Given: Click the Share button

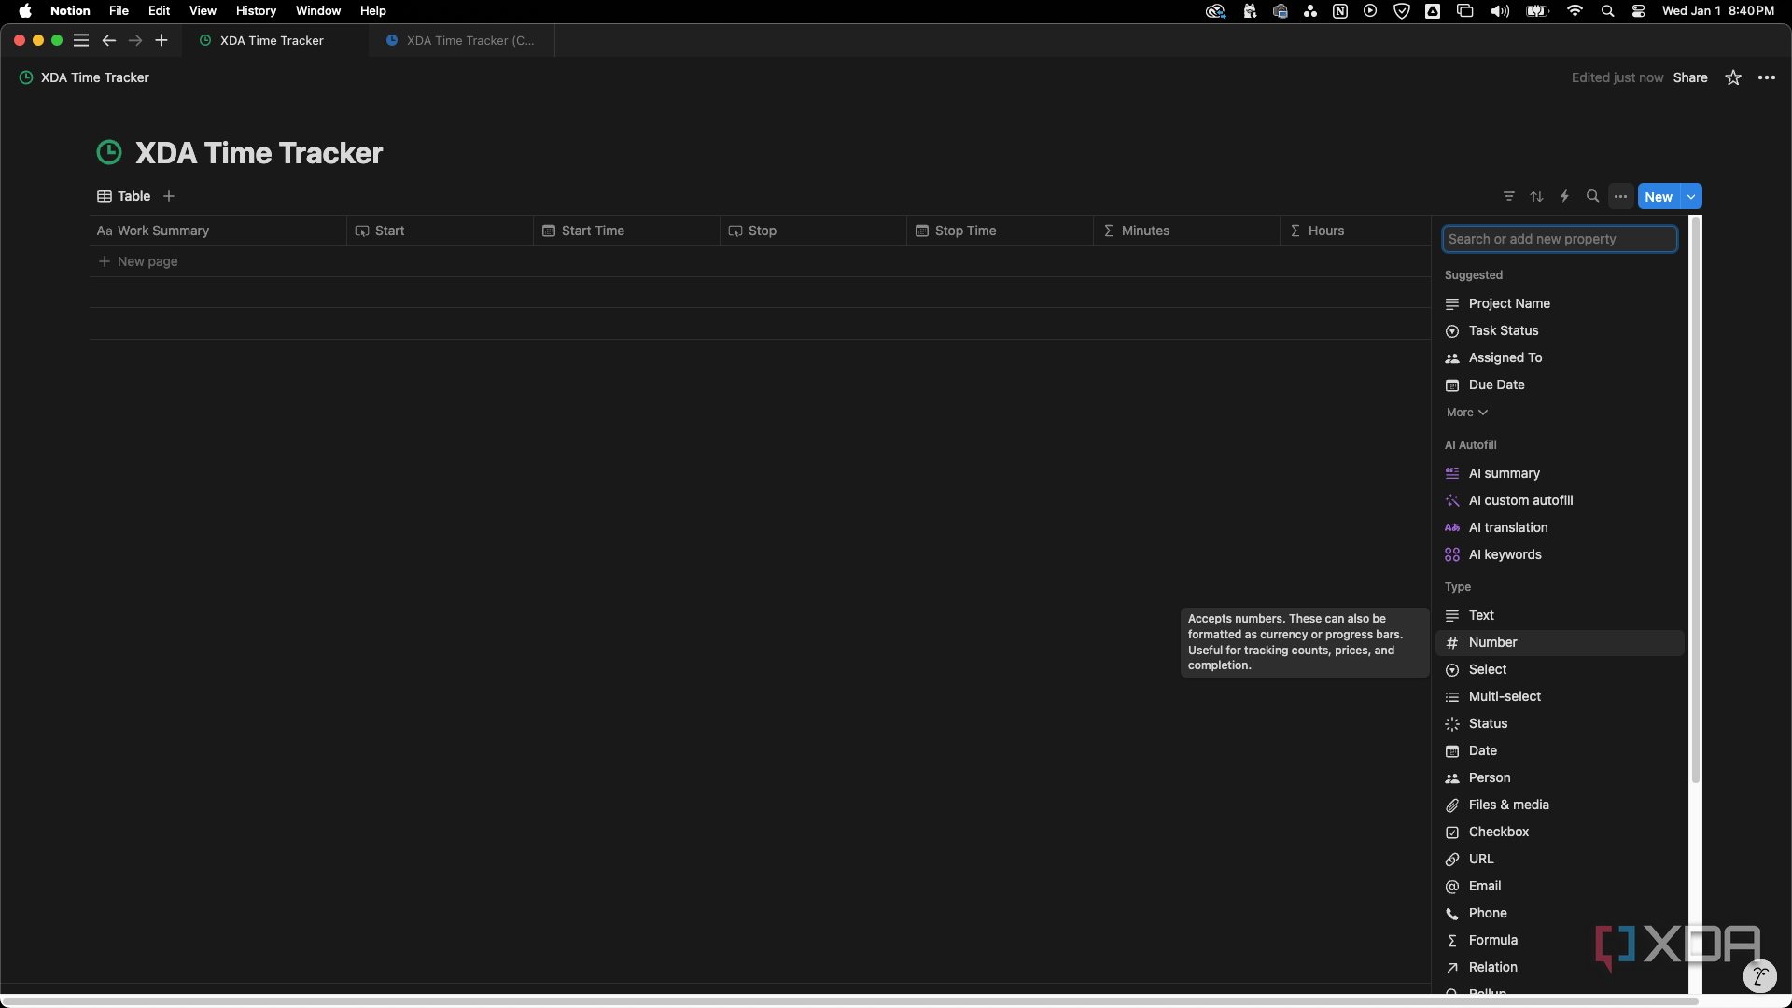Looking at the screenshot, I should click(1690, 77).
